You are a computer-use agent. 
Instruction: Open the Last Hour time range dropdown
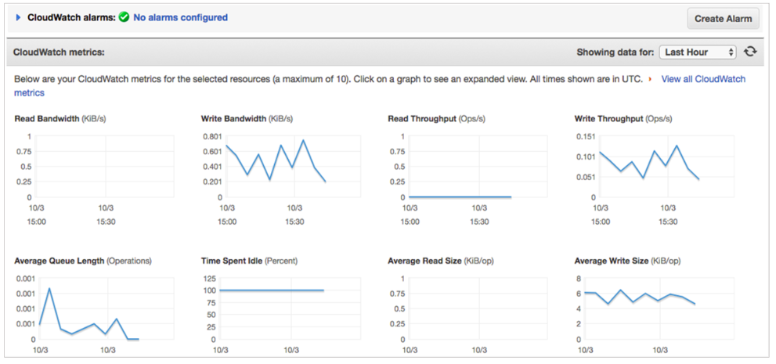tap(698, 52)
